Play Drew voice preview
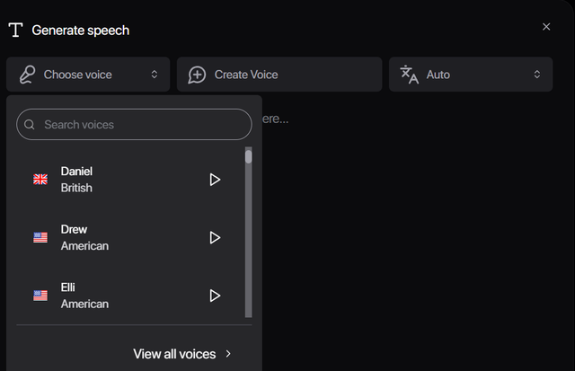 tap(215, 238)
